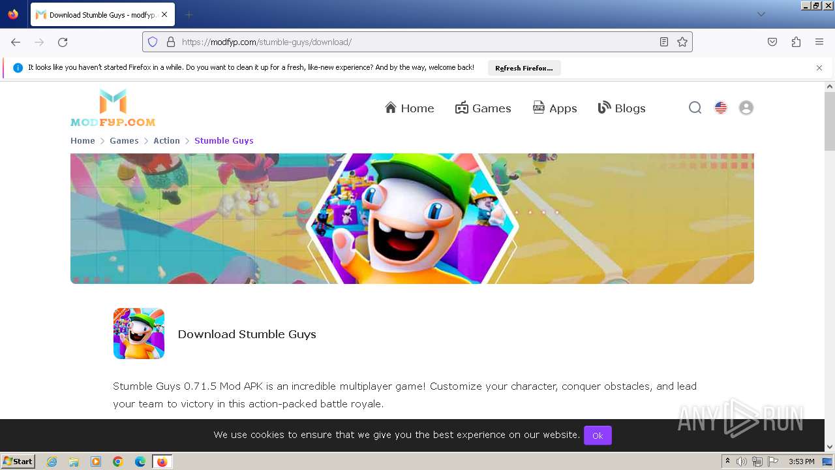The height and width of the screenshot is (470, 835).
Task: Open a new tab
Action: (189, 14)
